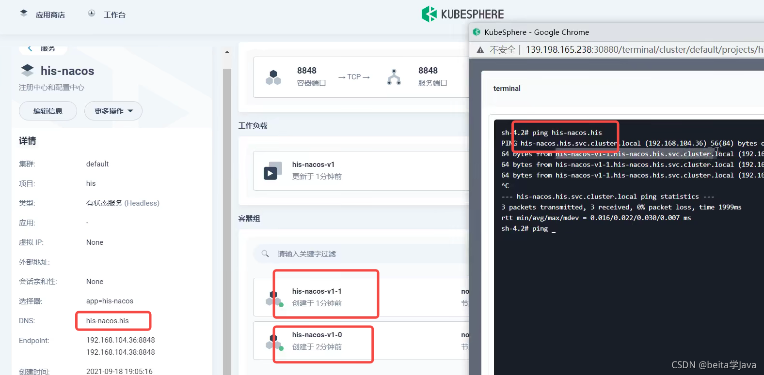
Task: Click the scrollbar up arrow
Action: 227,52
